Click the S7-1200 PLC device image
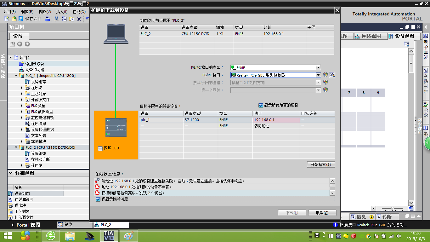 [116, 128]
